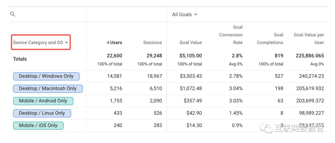
Task: Sort by Goal Value column
Action: coord(190,43)
